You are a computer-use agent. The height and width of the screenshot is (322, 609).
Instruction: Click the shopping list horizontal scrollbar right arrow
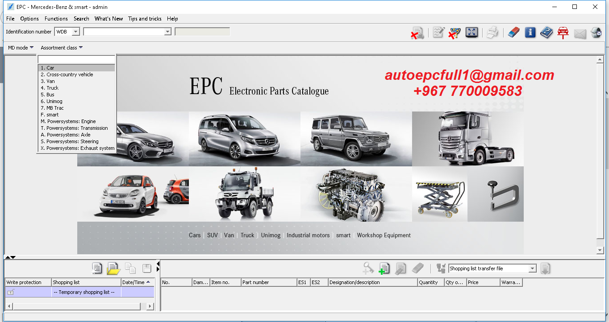click(x=150, y=306)
